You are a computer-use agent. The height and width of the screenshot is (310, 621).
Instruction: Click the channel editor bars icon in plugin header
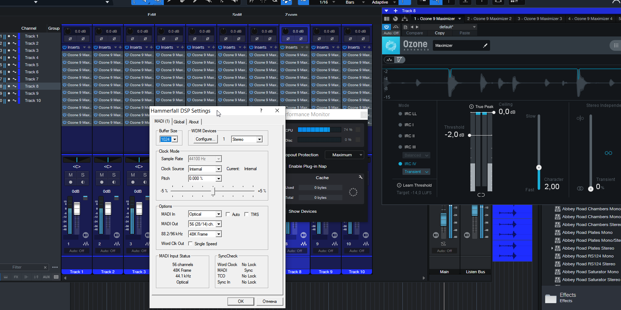(x=386, y=19)
